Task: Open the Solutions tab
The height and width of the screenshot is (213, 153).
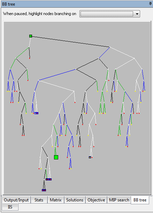Action: pos(75,200)
